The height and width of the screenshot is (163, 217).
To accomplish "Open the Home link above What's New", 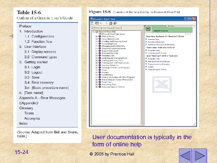I will (x=171, y=26).
